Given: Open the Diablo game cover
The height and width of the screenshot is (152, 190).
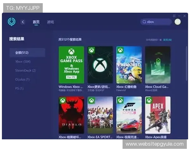Looking at the screenshot, I should tap(71, 115).
